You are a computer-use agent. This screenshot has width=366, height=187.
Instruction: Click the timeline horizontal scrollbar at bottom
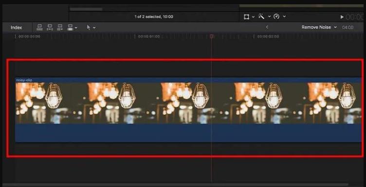(176, 185)
